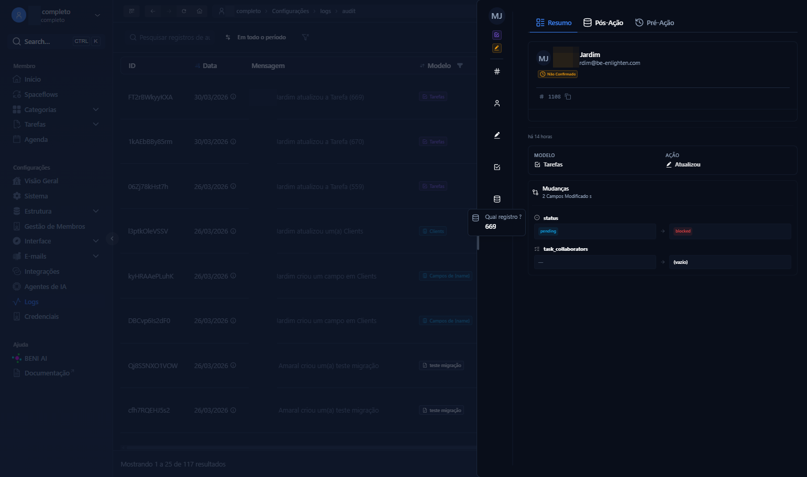Image resolution: width=807 pixels, height=477 pixels.
Task: Select the log row with ID 1kAEbBBy85rm
Action: pyautogui.click(x=299, y=141)
